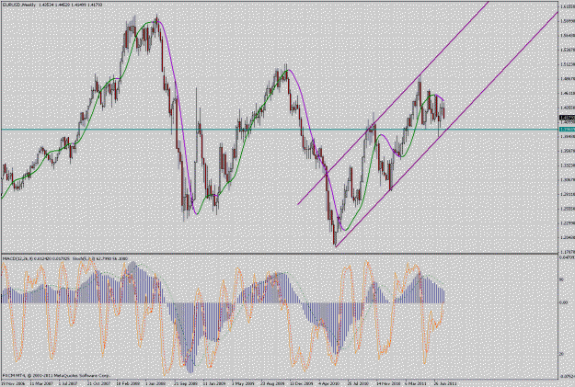575x387 pixels.
Task: Click the 3 May 2009 date label
Action: pyautogui.click(x=242, y=383)
